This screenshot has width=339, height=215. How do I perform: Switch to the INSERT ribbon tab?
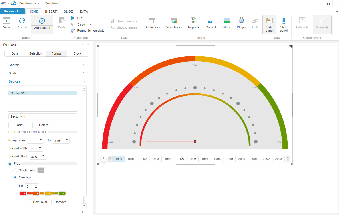point(51,11)
